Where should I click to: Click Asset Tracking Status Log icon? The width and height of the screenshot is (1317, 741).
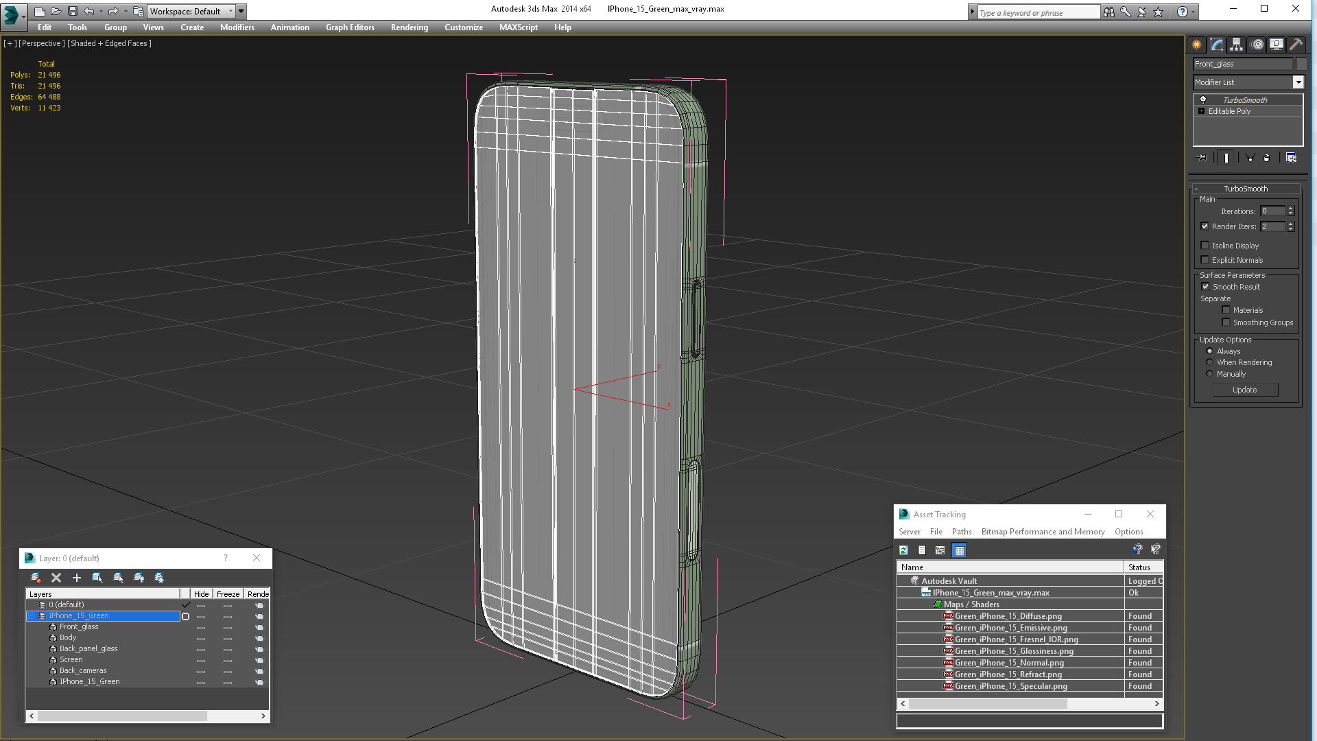tap(922, 550)
